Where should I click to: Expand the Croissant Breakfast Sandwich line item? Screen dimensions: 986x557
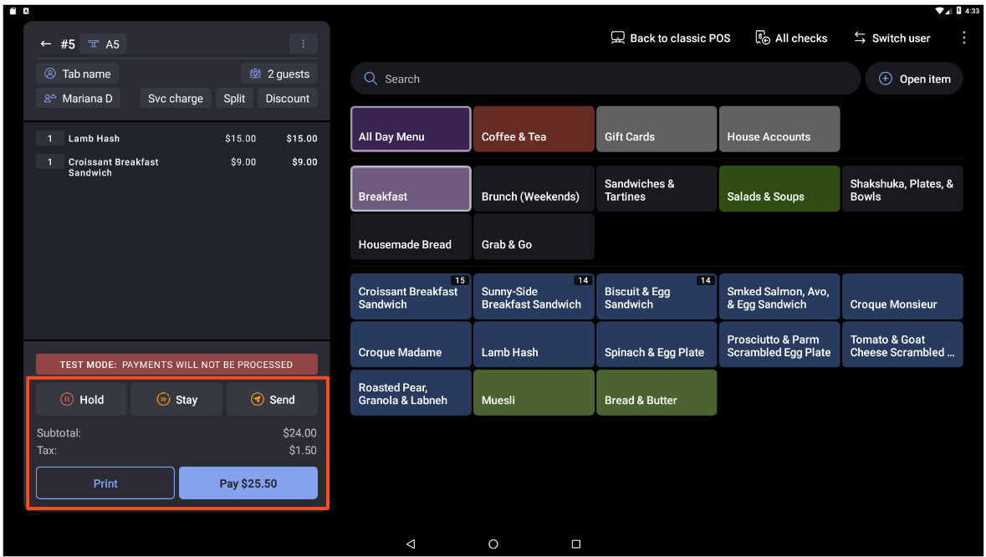pyautogui.click(x=113, y=166)
